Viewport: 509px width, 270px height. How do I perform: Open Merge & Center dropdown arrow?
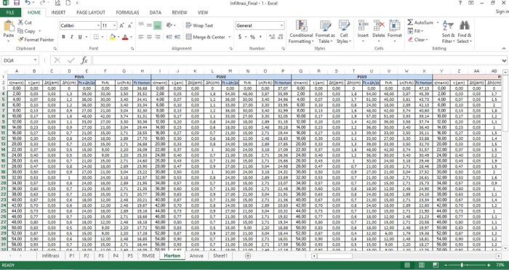pos(229,37)
